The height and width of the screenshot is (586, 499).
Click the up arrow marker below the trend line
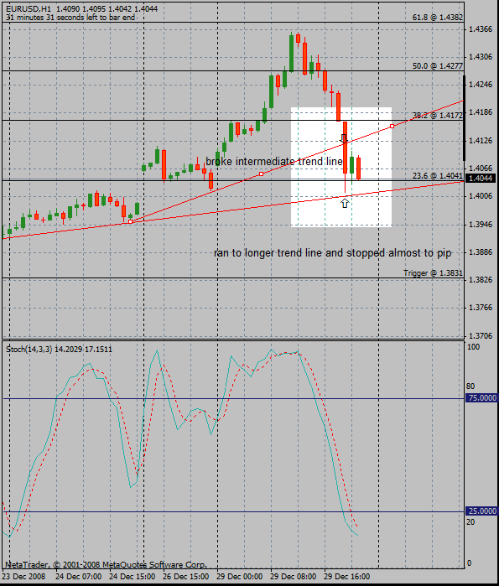point(345,204)
